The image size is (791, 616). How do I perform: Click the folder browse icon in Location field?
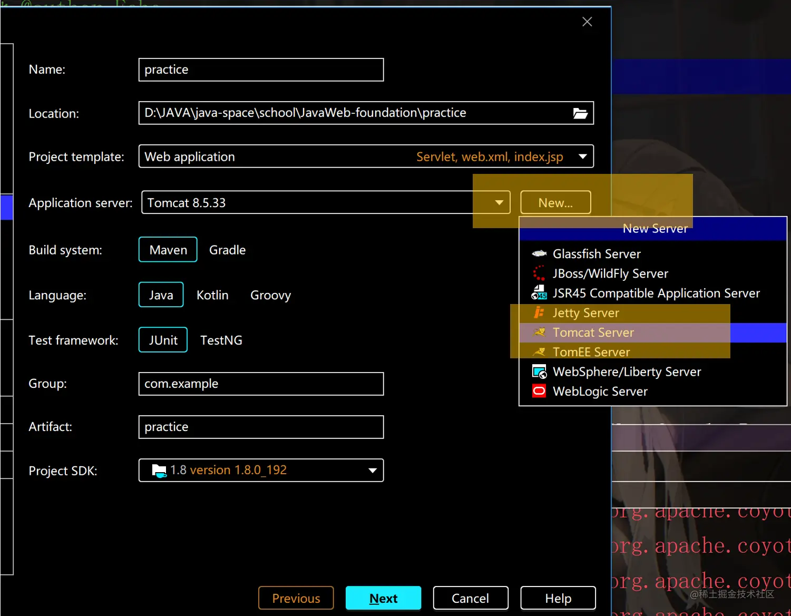coord(580,113)
